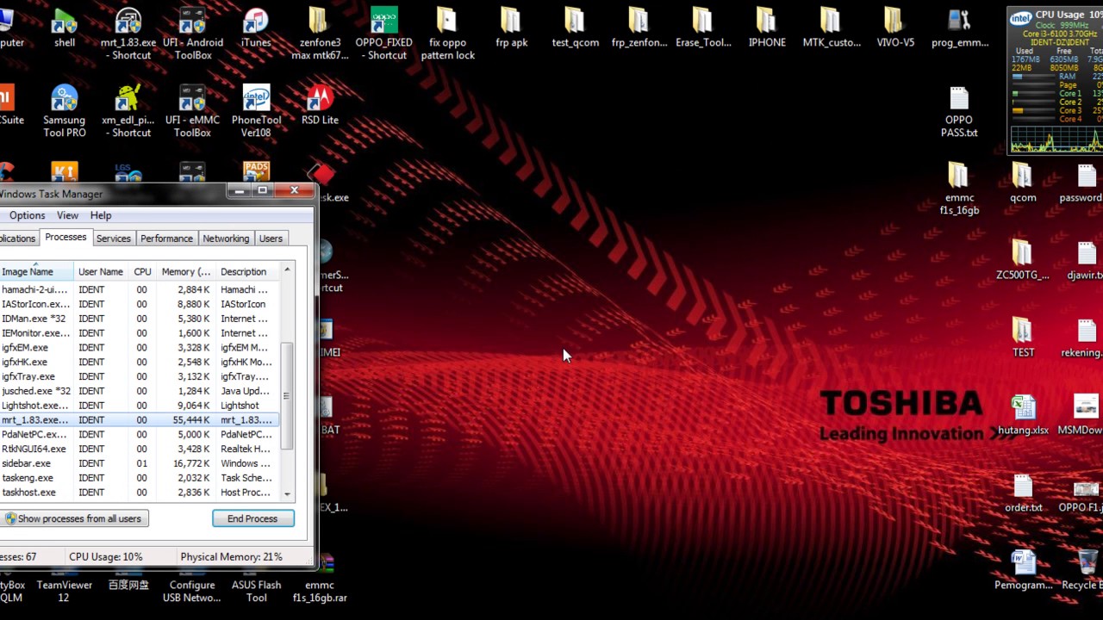Launch Samsung Tool PRO icon
The width and height of the screenshot is (1103, 620).
tap(65, 110)
